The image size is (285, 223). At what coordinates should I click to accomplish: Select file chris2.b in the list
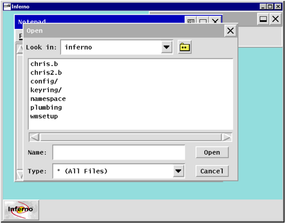(x=46, y=73)
